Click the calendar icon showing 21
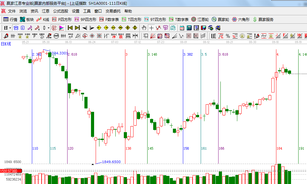 click(x=182, y=28)
